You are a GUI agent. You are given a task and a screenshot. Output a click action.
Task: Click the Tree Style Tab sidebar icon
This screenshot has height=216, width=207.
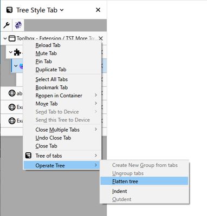9,10
